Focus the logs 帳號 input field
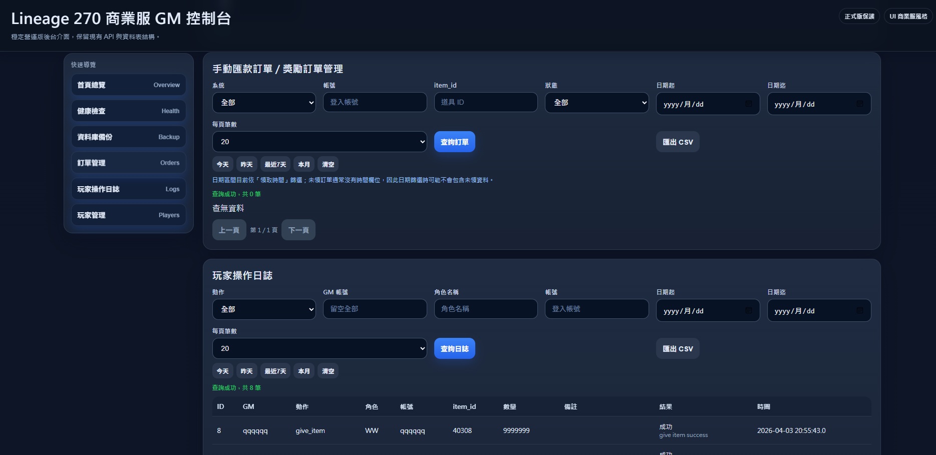This screenshot has width=936, height=455. 597,309
